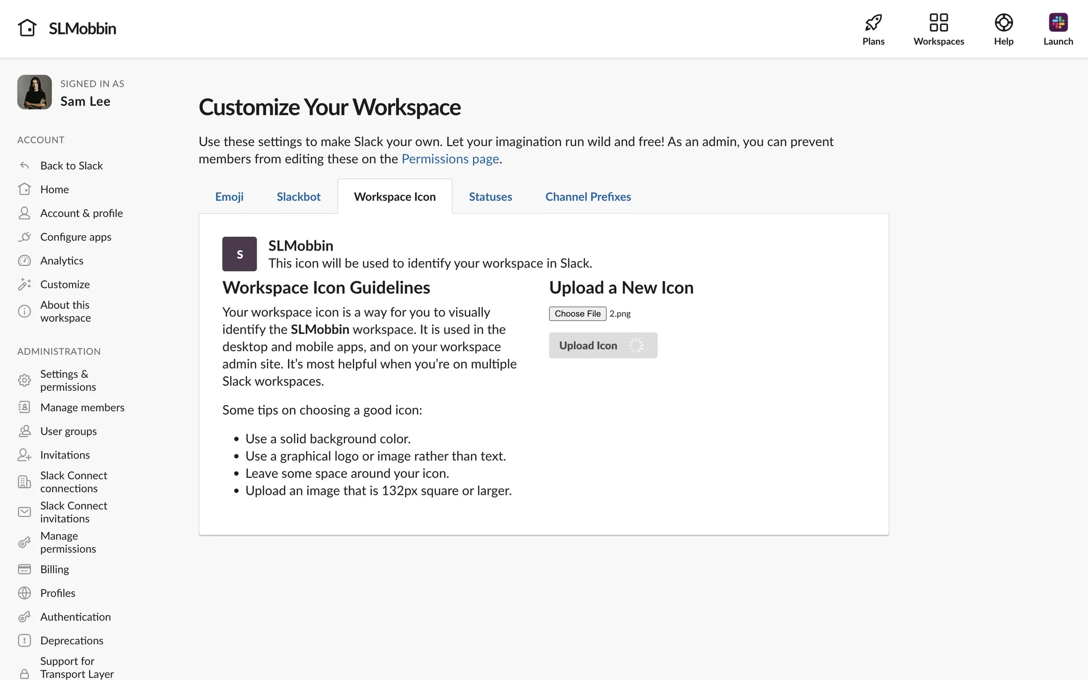Image resolution: width=1088 pixels, height=680 pixels.
Task: Open the Workspaces grid icon
Action: coord(938,23)
